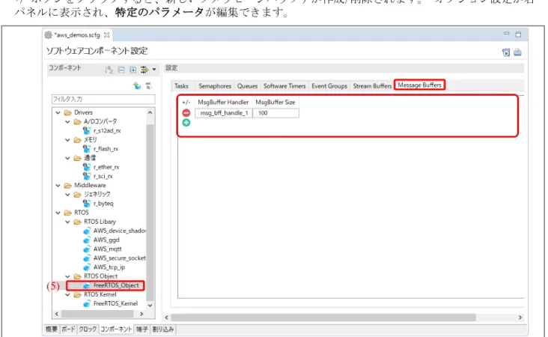Image resolution: width=548 pixels, height=337 pixels.
Task: Click the add component icon above filter
Action: tap(137, 85)
